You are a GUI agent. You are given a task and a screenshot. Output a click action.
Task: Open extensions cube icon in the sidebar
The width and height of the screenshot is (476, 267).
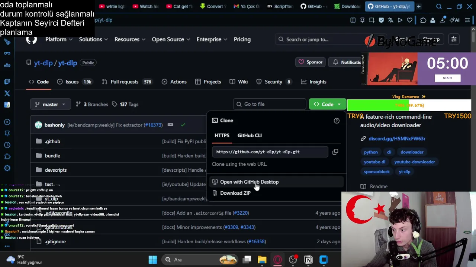7,156
